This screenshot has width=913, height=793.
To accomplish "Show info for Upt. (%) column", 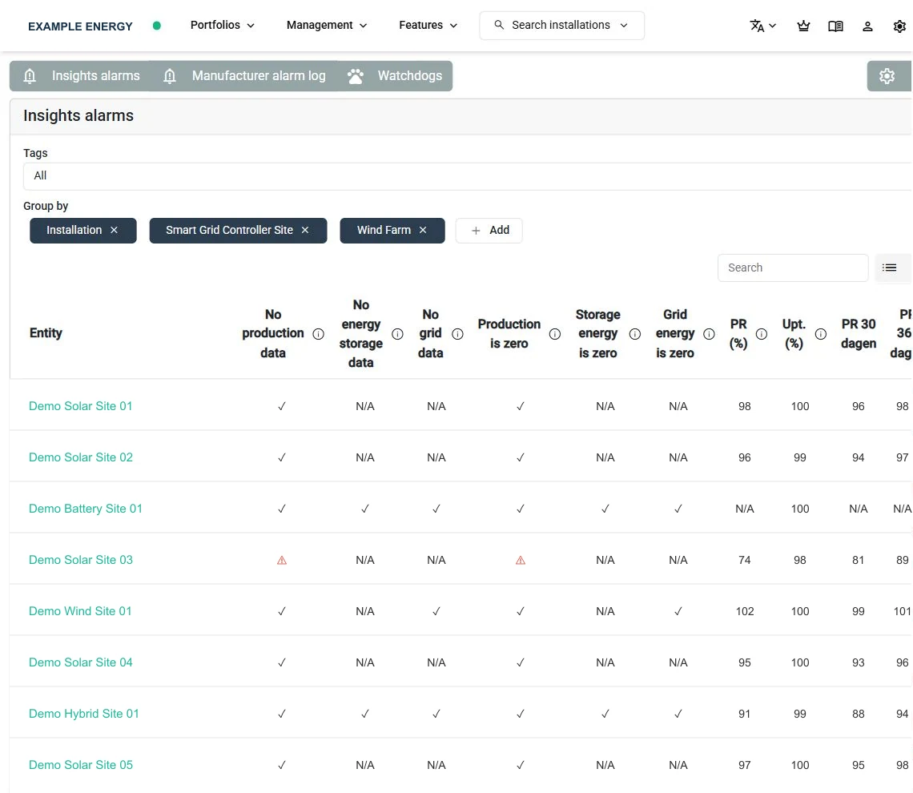I will tap(821, 333).
